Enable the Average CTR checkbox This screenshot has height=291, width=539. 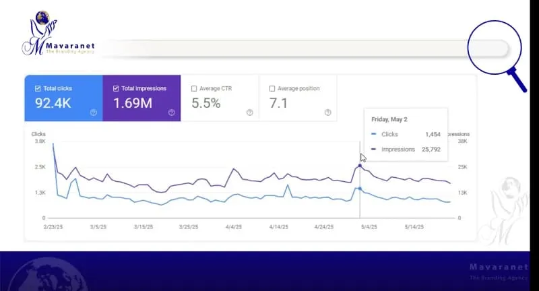click(x=194, y=88)
